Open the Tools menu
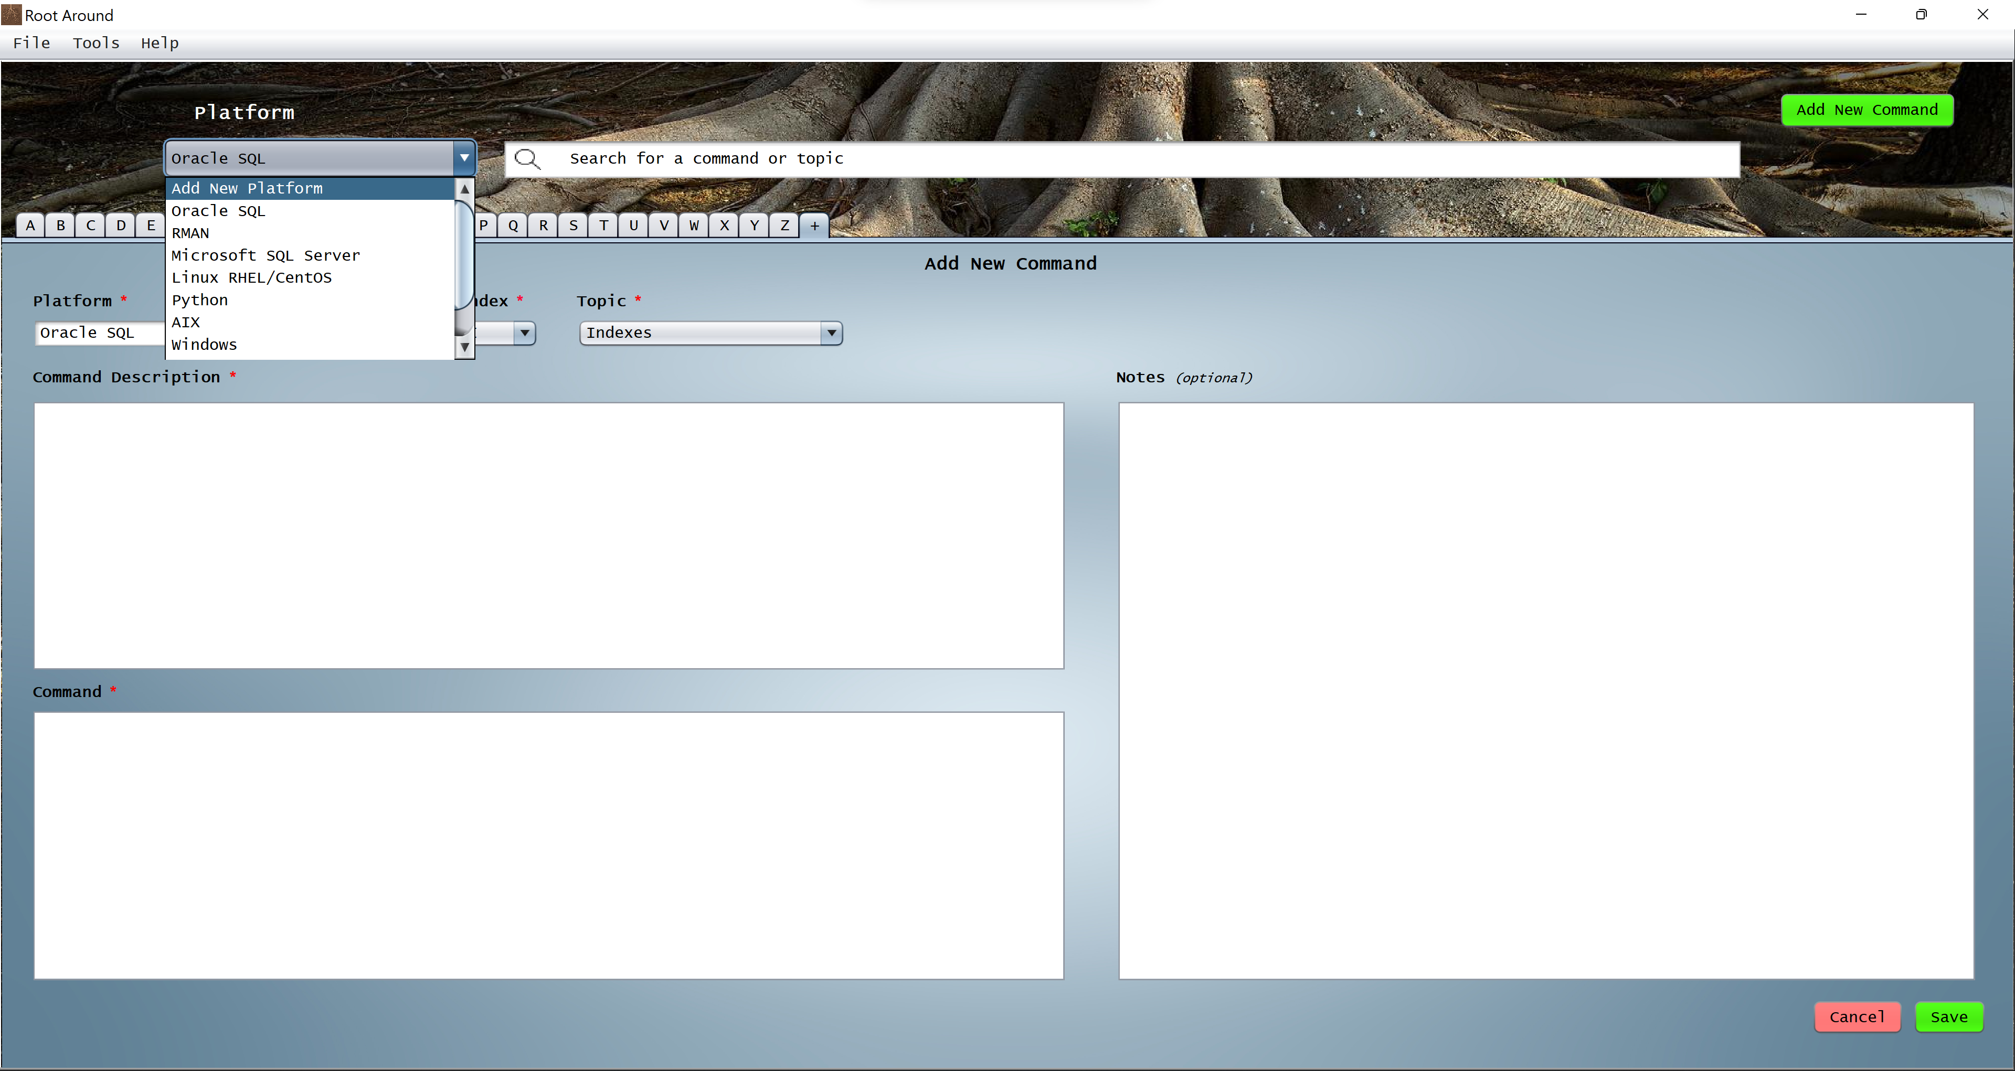Image resolution: width=2015 pixels, height=1071 pixels. (x=96, y=43)
